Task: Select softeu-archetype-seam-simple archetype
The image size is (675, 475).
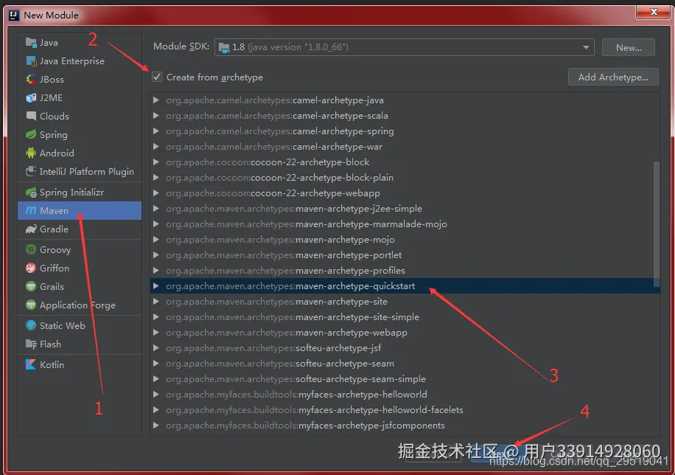Action: (x=405, y=379)
